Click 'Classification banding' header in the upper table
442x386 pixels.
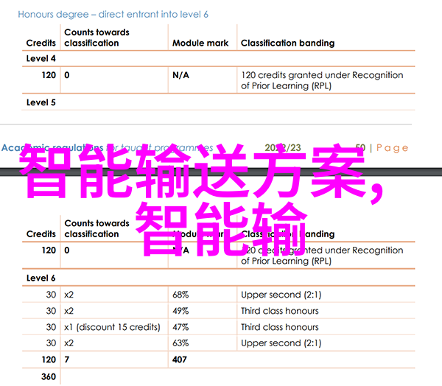(x=287, y=43)
